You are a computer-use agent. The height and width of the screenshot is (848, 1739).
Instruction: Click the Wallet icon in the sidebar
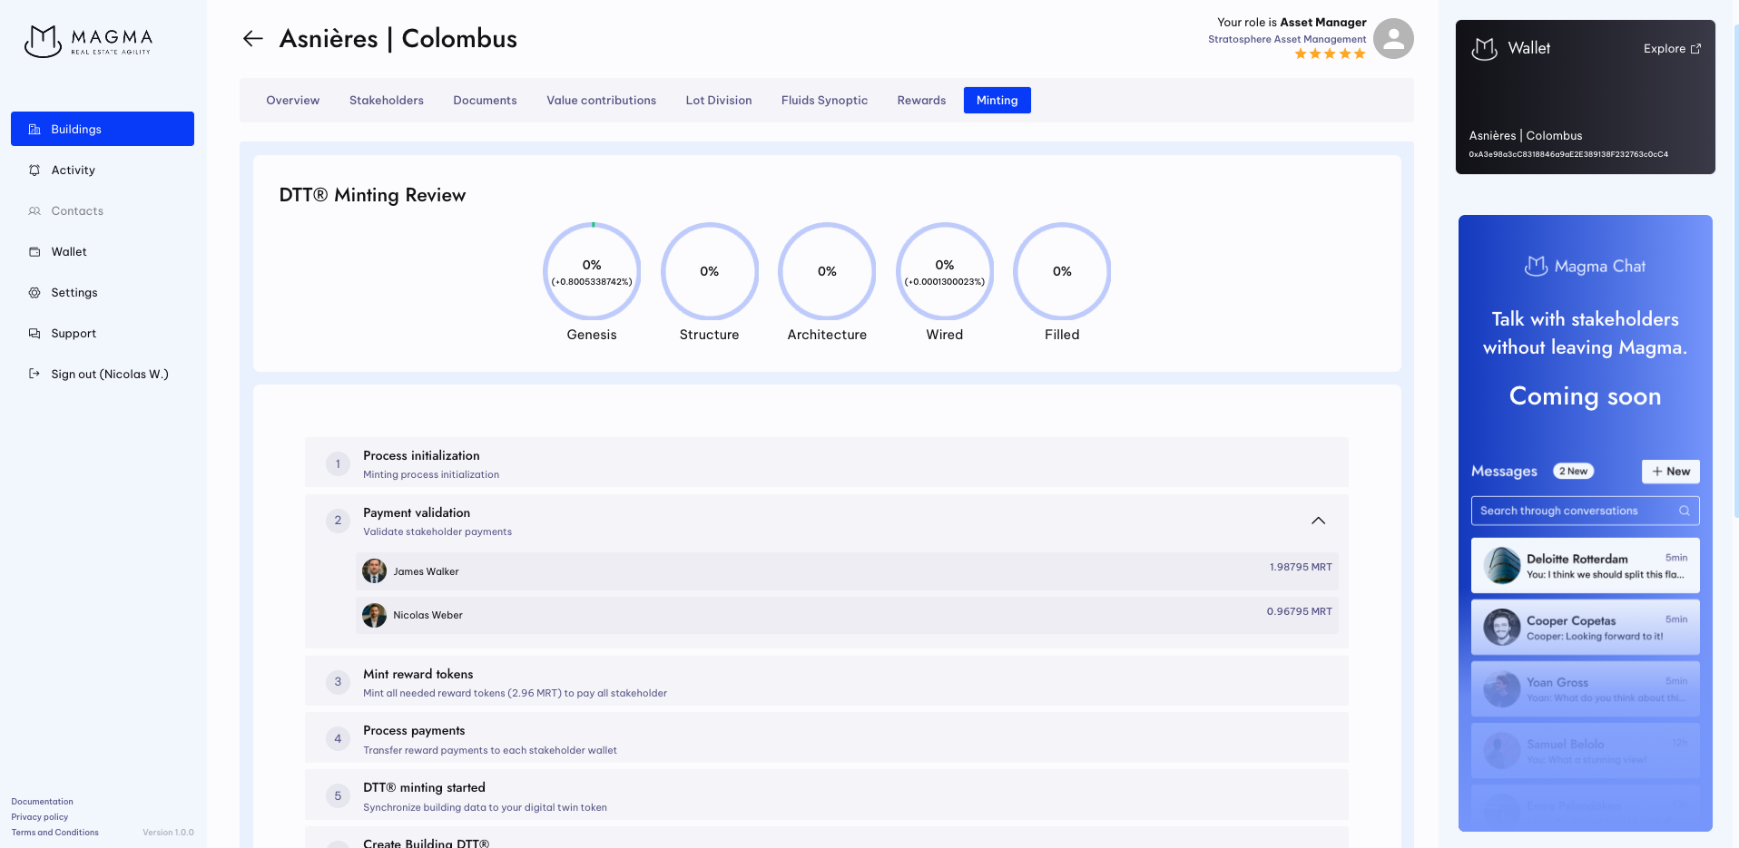pyautogui.click(x=34, y=252)
